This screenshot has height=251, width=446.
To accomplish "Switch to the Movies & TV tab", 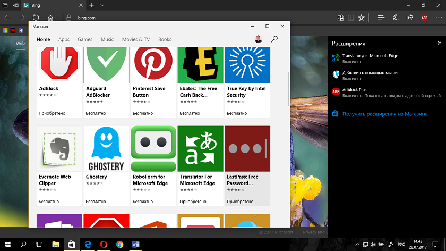I will click(136, 39).
